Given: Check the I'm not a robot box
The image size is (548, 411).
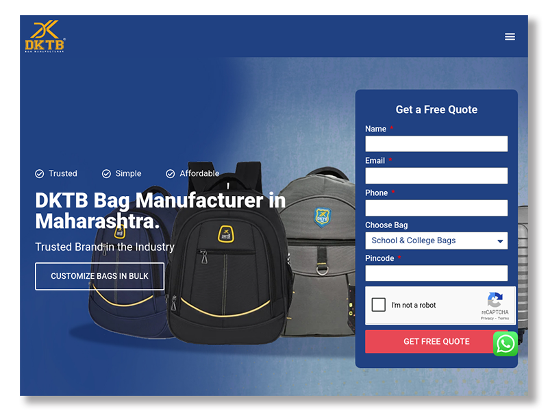Looking at the screenshot, I should [x=379, y=305].
